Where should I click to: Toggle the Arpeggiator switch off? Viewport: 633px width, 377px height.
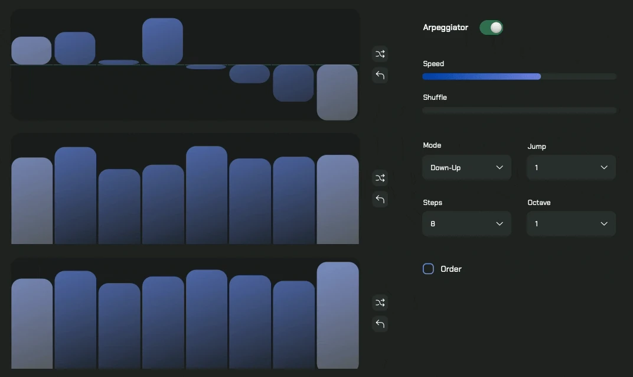[491, 27]
